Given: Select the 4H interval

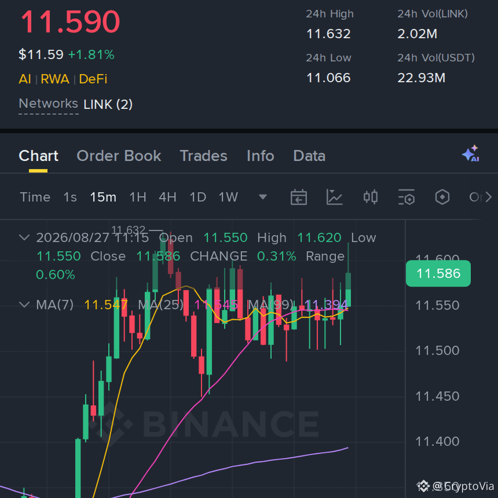Looking at the screenshot, I should point(167,197).
